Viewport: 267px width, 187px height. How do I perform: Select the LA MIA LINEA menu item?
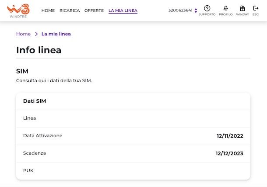pyautogui.click(x=123, y=10)
